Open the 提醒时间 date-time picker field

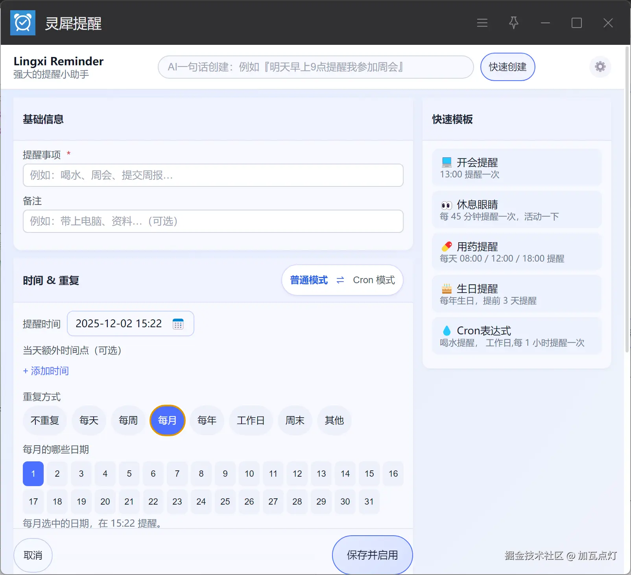(131, 324)
